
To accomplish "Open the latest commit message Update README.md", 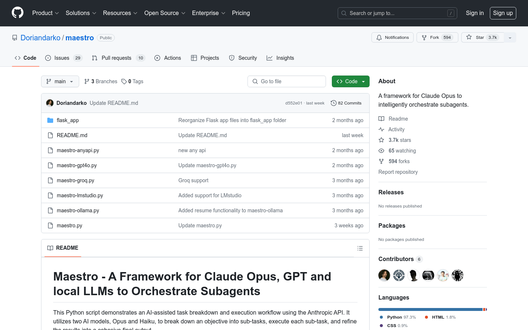I will [x=114, y=103].
